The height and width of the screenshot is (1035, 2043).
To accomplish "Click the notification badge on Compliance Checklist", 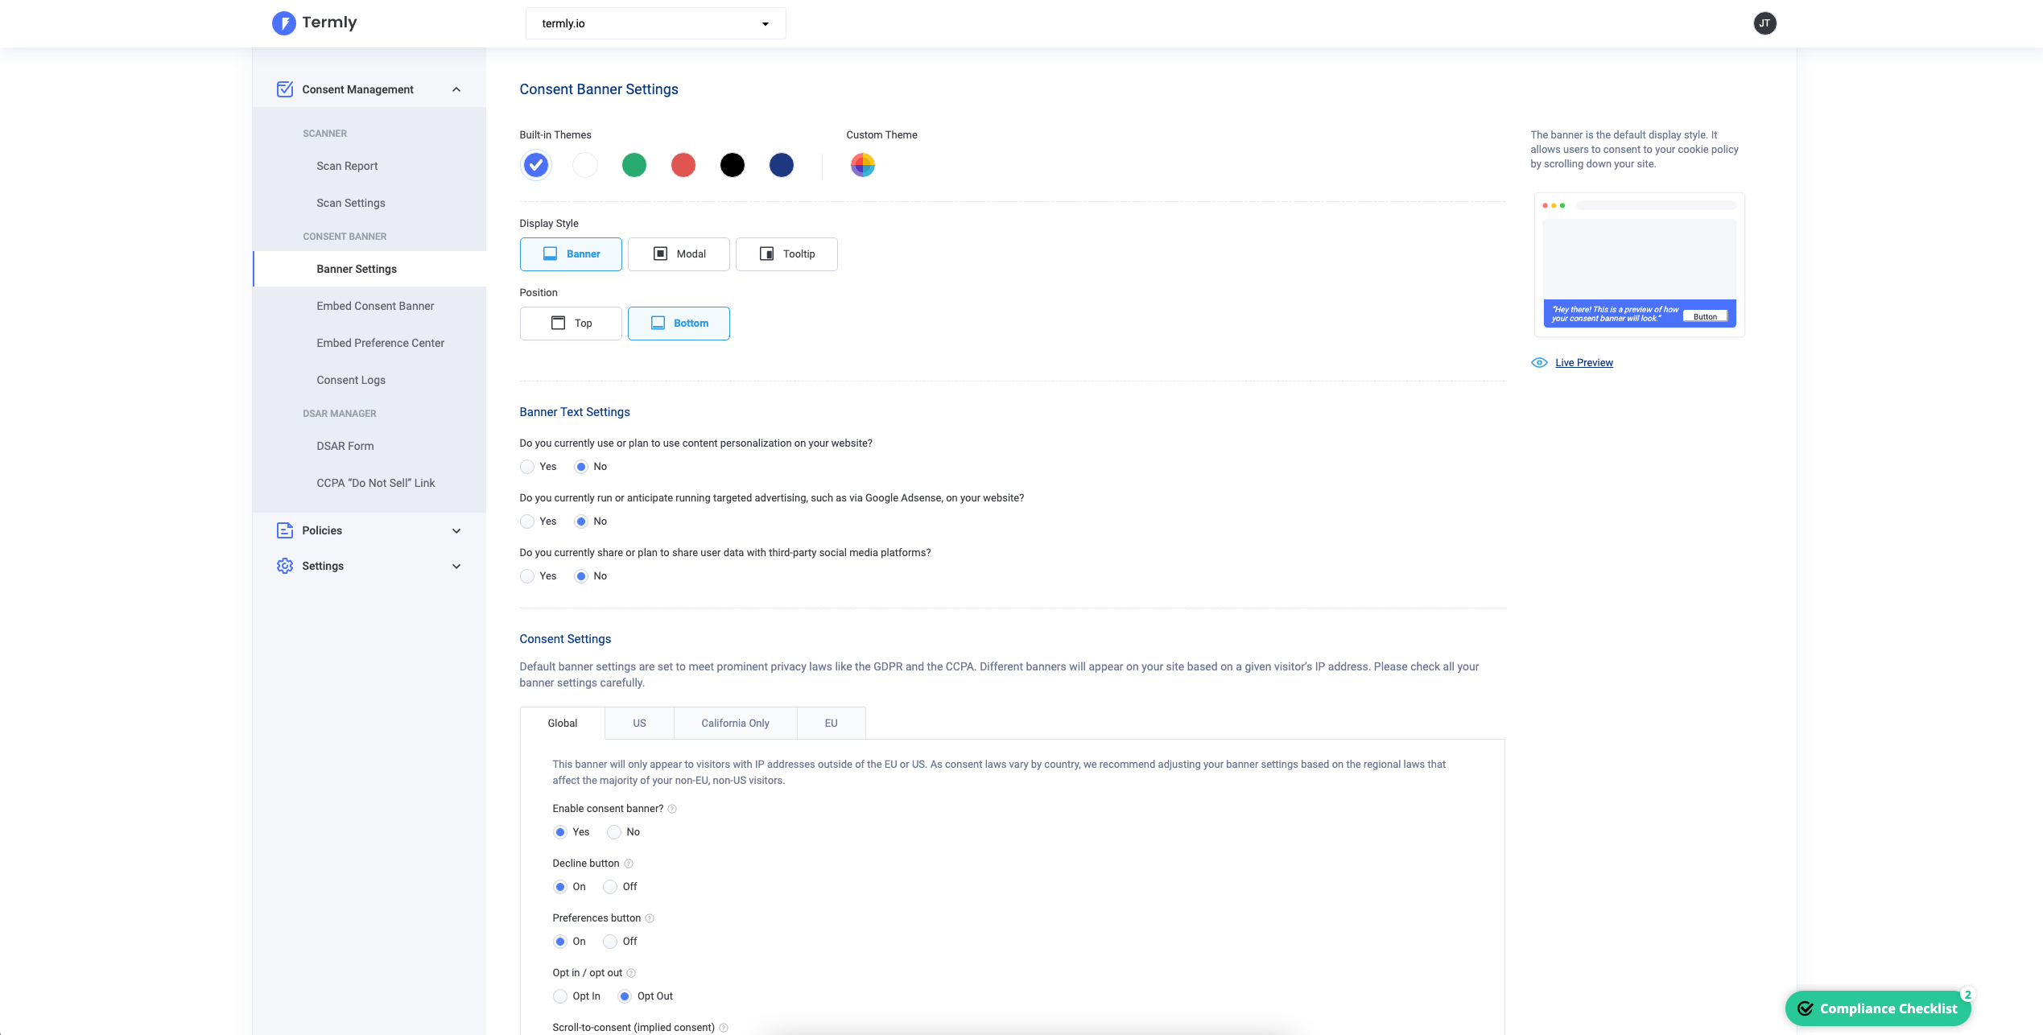I will pyautogui.click(x=1967, y=995).
